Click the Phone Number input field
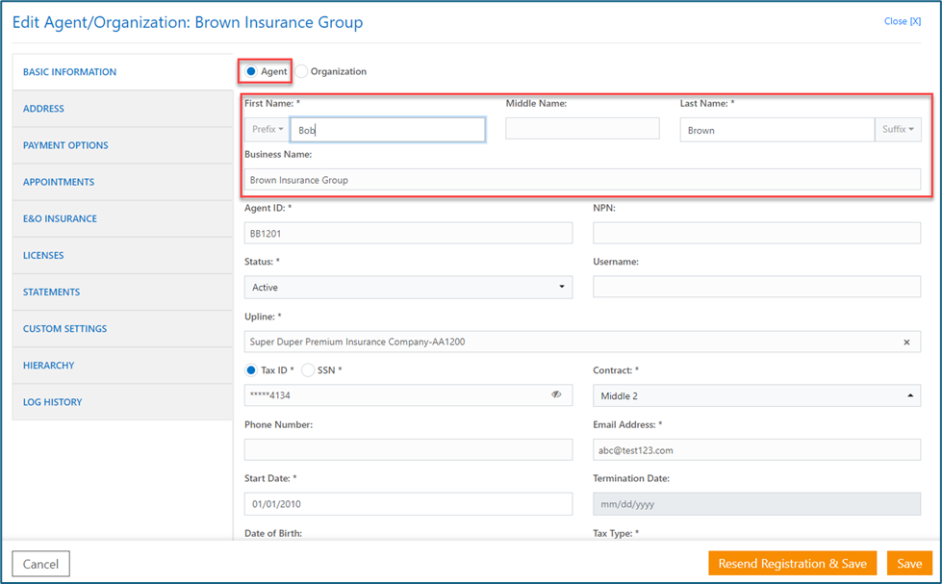The width and height of the screenshot is (942, 584). coord(409,449)
